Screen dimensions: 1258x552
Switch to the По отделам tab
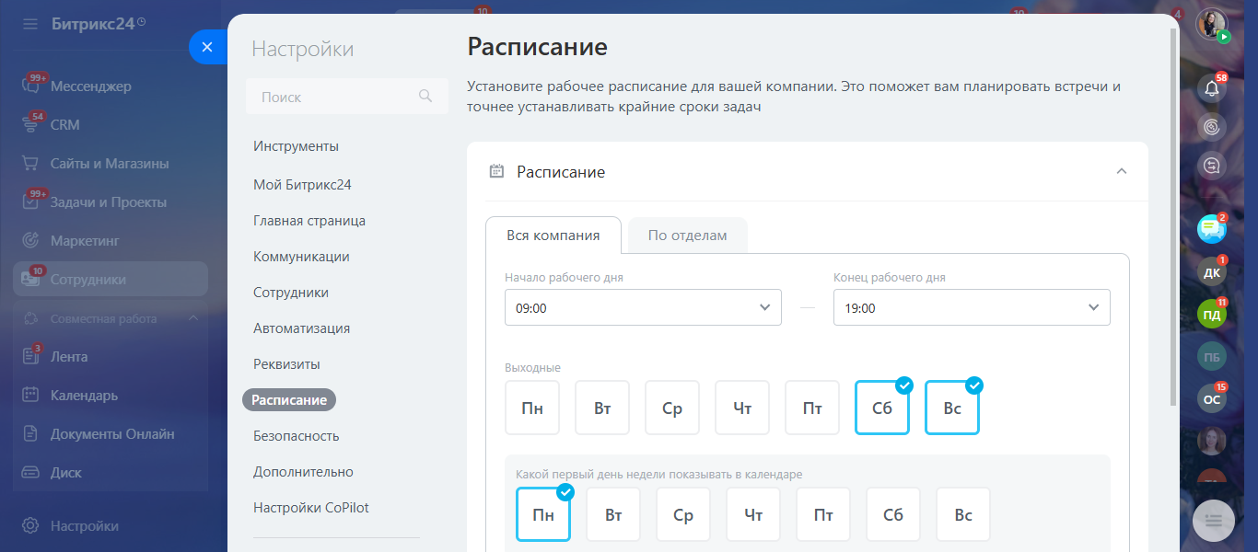coord(687,235)
